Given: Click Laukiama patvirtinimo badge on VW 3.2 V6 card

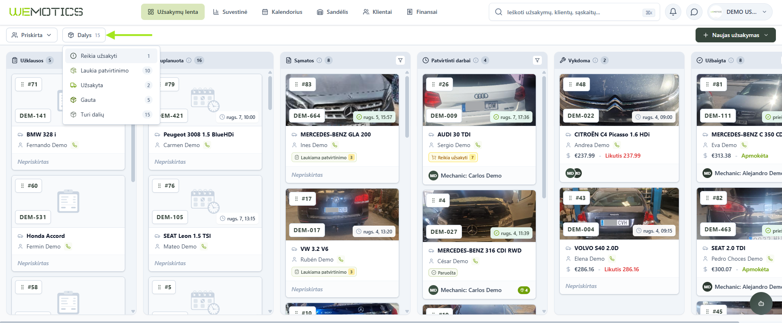Looking at the screenshot, I should tap(324, 272).
